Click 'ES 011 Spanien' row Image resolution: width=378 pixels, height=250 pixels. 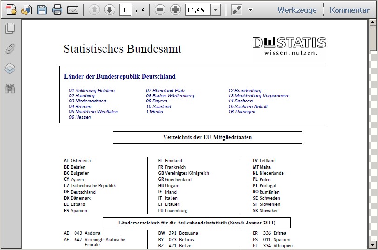[271, 240]
